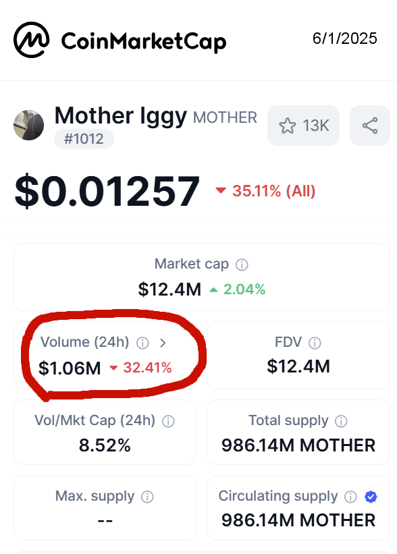Click Total supply info icon

pos(341,421)
